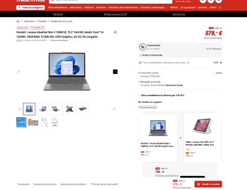Select the fourth folded-flat laptop thumbnail
Screen dimensions: 247x190
click(x=69, y=109)
